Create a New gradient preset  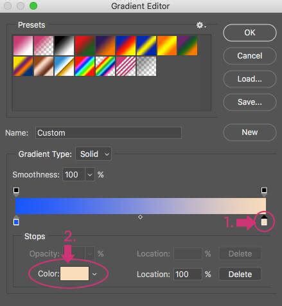pos(250,132)
